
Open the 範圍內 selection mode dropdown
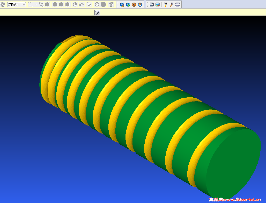pyautogui.click(x=17, y=5)
